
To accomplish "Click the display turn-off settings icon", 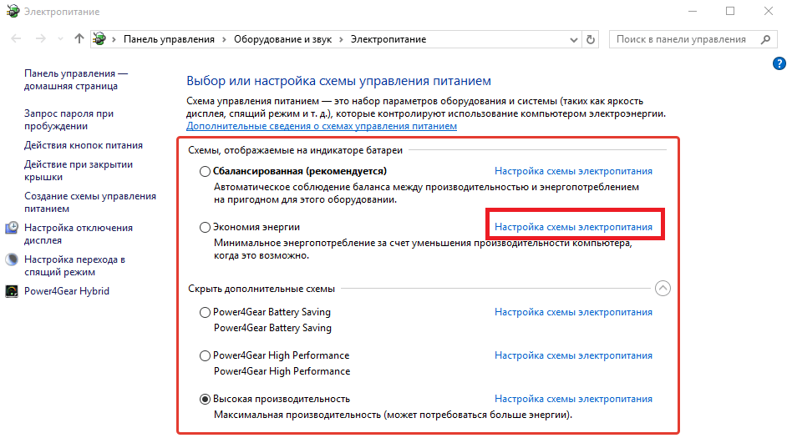I will coord(13,228).
